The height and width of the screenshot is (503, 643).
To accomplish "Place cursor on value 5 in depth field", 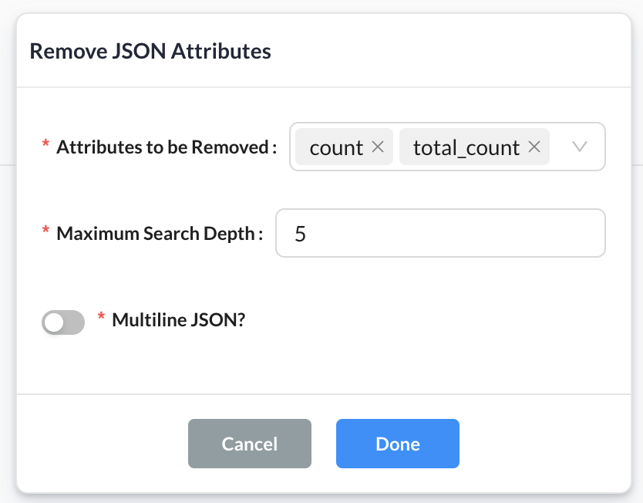I will pos(301,233).
